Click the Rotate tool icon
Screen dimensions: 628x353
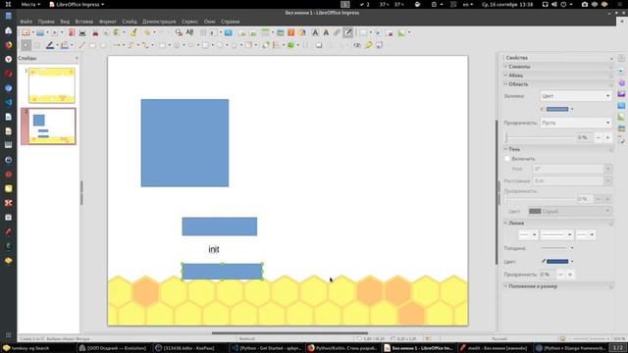tap(266, 45)
